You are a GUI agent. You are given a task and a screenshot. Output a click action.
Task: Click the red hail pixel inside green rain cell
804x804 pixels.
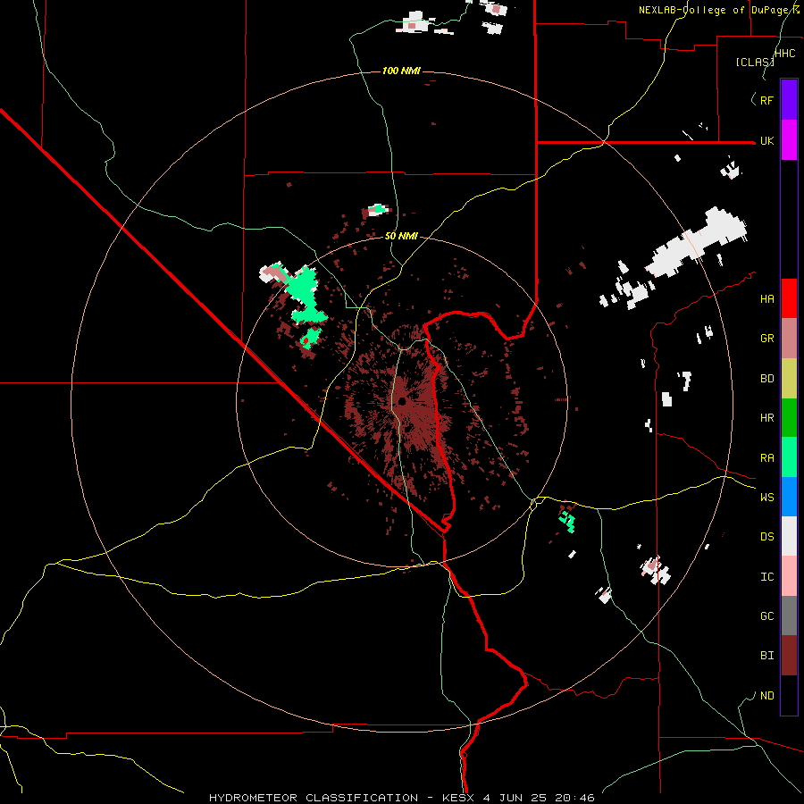[306, 340]
